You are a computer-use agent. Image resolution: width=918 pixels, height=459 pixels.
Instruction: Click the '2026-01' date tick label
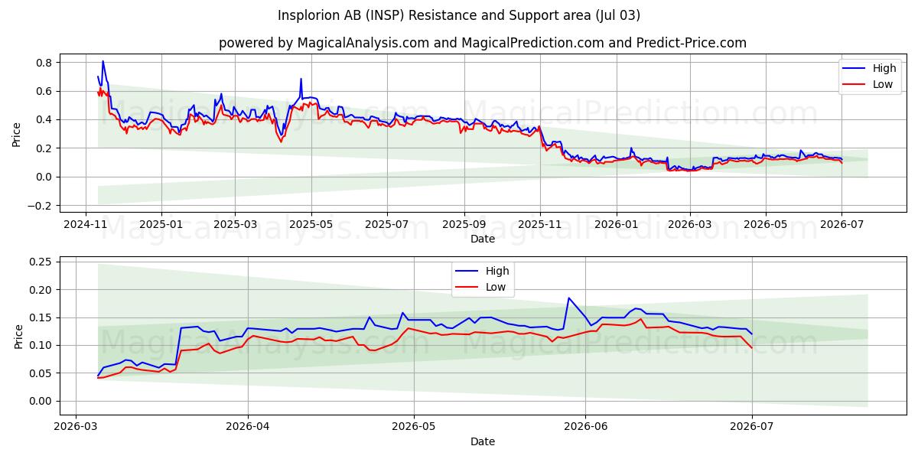click(x=615, y=224)
